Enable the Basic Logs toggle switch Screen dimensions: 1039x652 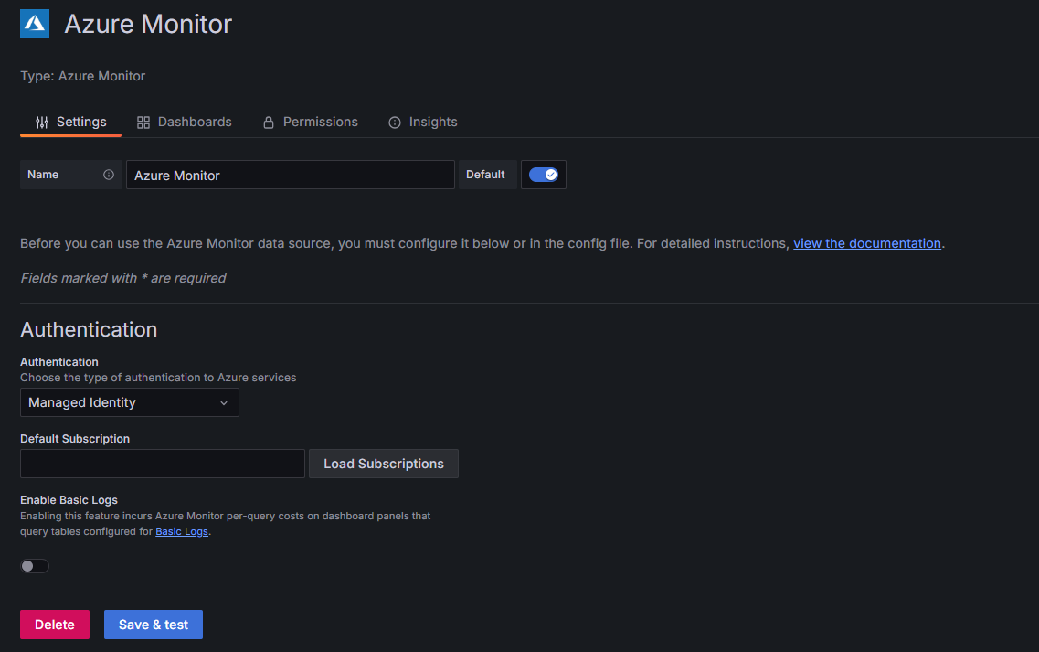(35, 566)
